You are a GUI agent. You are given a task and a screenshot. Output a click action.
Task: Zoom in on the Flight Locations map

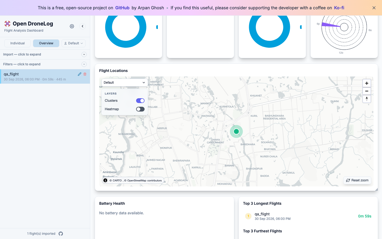point(367,83)
